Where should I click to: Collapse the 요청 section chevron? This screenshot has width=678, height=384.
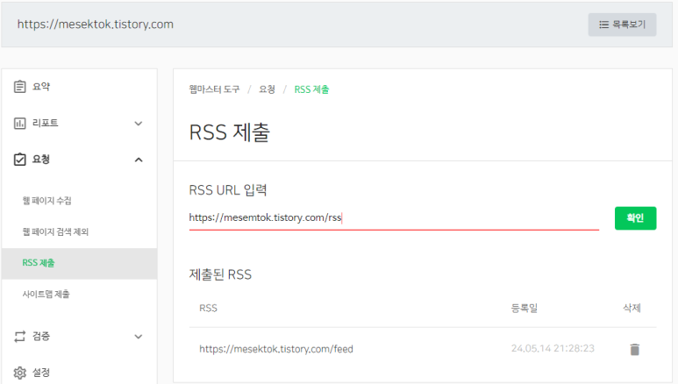click(139, 160)
